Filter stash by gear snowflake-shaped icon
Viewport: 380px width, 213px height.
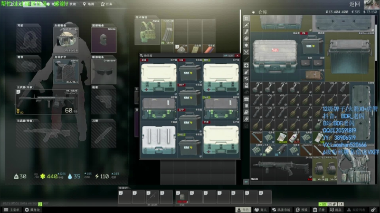[x=246, y=45]
